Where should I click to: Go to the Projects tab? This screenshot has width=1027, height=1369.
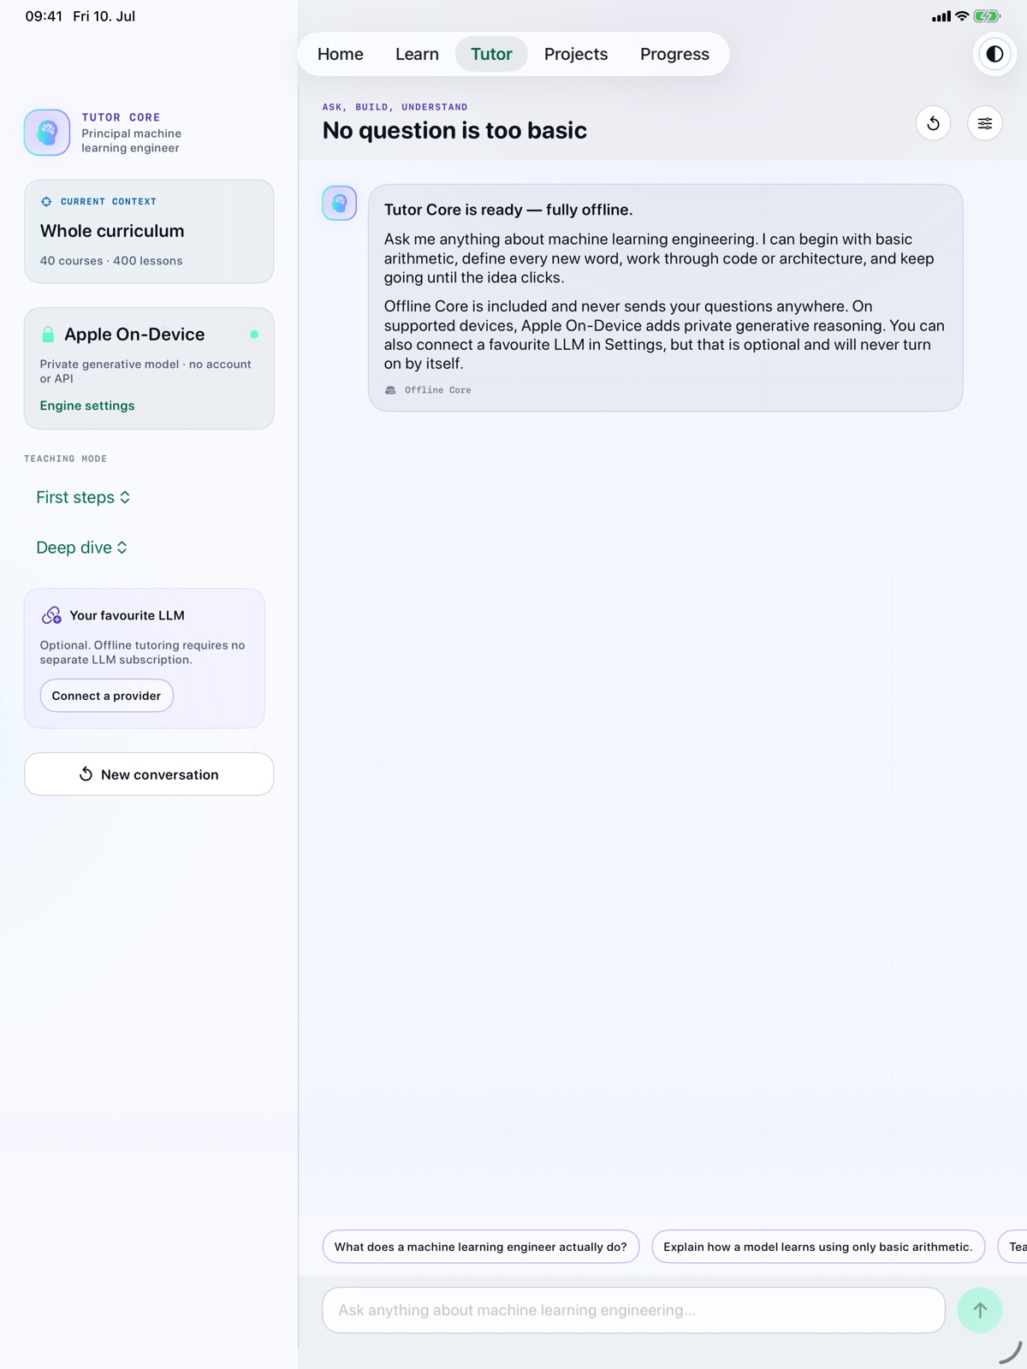576,54
